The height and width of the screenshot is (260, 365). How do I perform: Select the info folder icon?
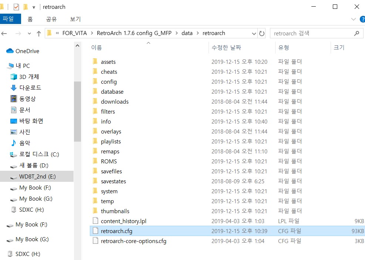tap(95, 121)
